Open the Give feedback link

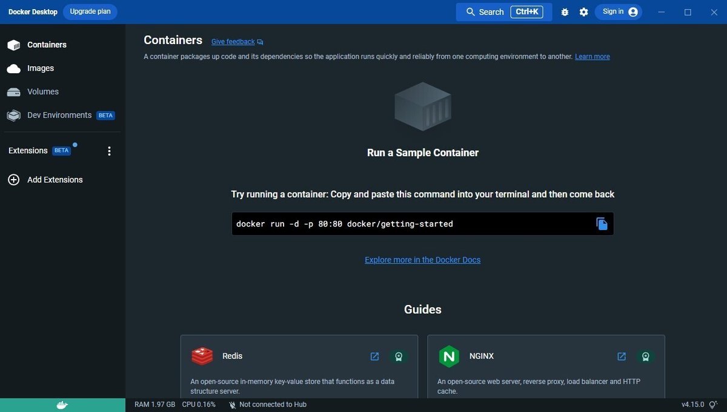[x=233, y=42]
